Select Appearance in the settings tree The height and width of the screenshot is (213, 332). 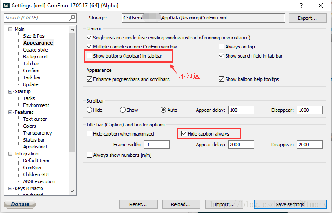point(38,43)
